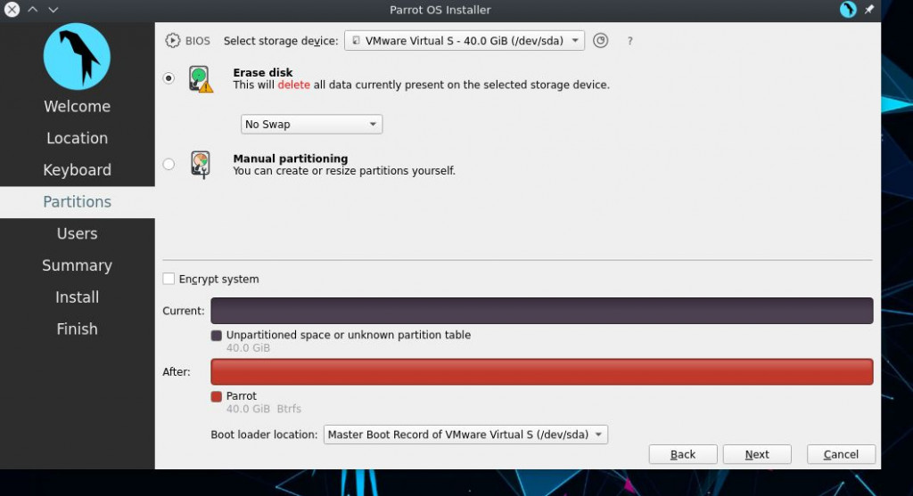913x496 pixels.
Task: Go to the Install step in the sidebar
Action: click(77, 297)
